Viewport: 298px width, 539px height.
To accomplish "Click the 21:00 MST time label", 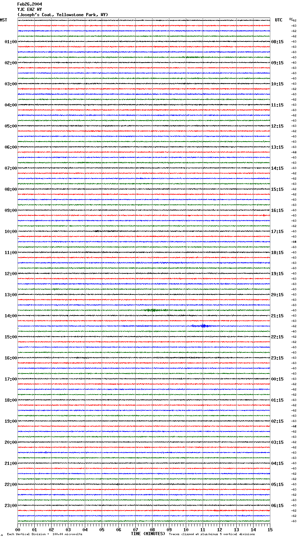I will tap(11, 463).
